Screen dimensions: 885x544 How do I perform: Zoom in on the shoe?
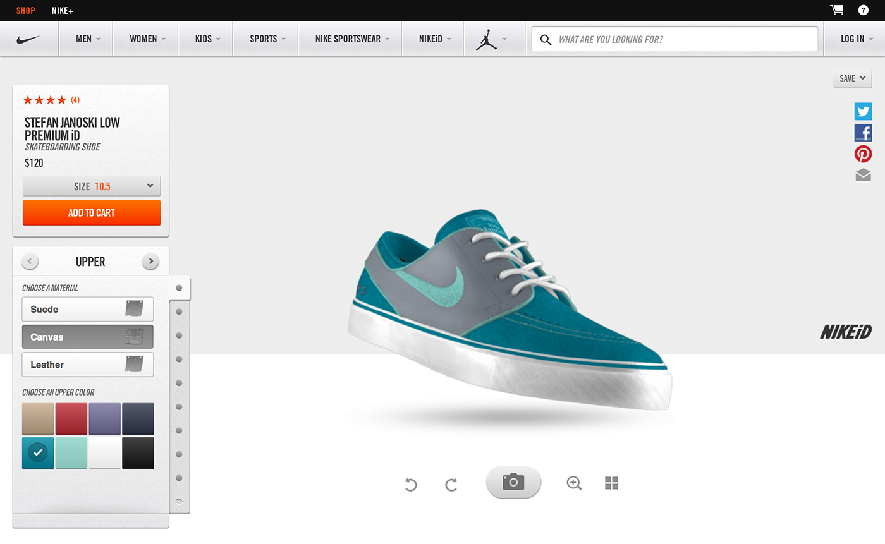click(x=574, y=483)
